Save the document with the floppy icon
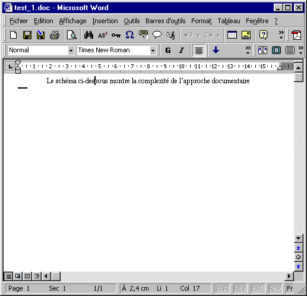 27,35
